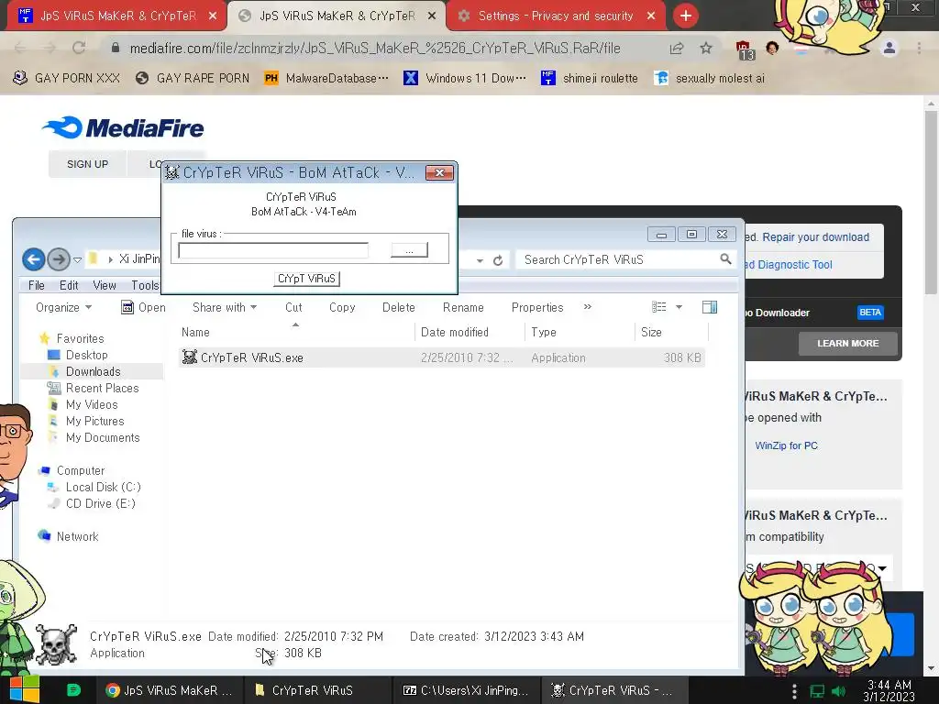
Task: Click the extension icon with badge 13
Action: [x=744, y=49]
